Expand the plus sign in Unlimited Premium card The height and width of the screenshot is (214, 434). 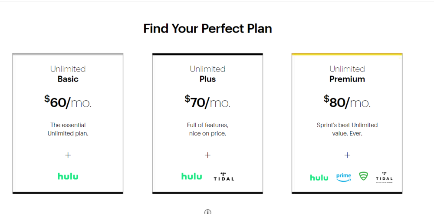347,155
